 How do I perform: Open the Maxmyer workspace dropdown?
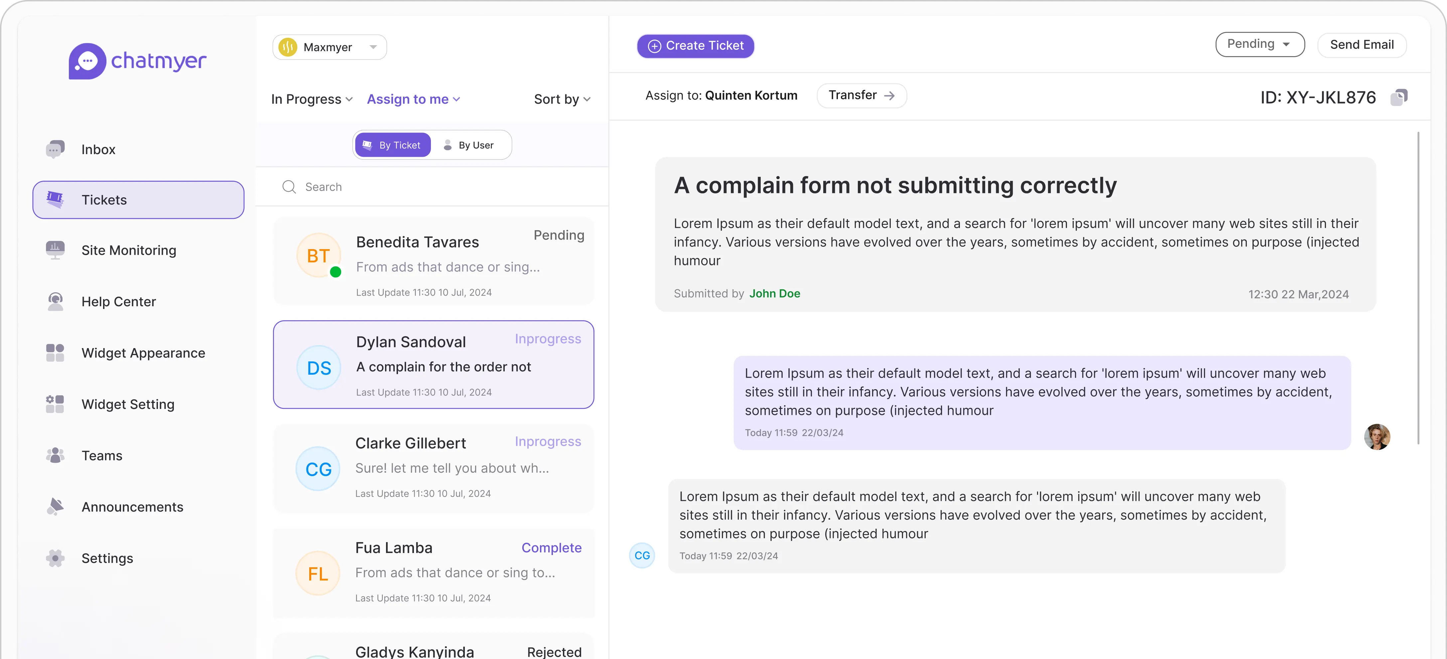(330, 47)
